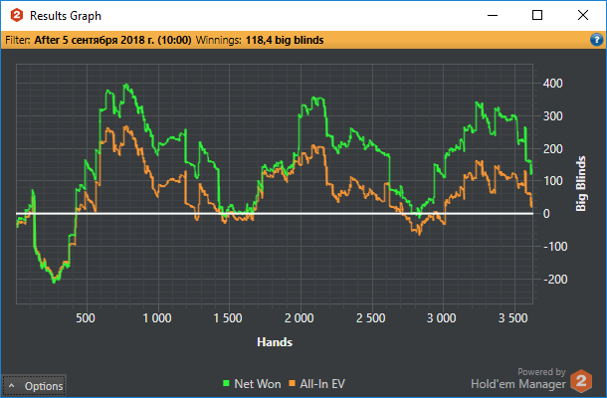607x398 pixels.
Task: Click the 2 000 tick label on x-axis
Action: tap(300, 317)
